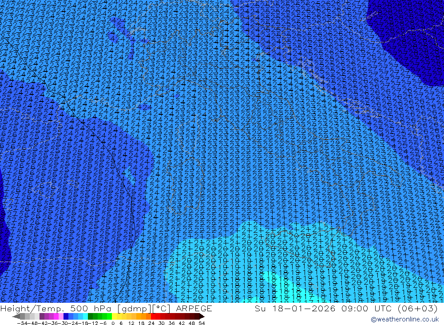The width and height of the screenshot is (444, 325).
Task: Click the '54' legend scale maximum value
Action: (201, 323)
